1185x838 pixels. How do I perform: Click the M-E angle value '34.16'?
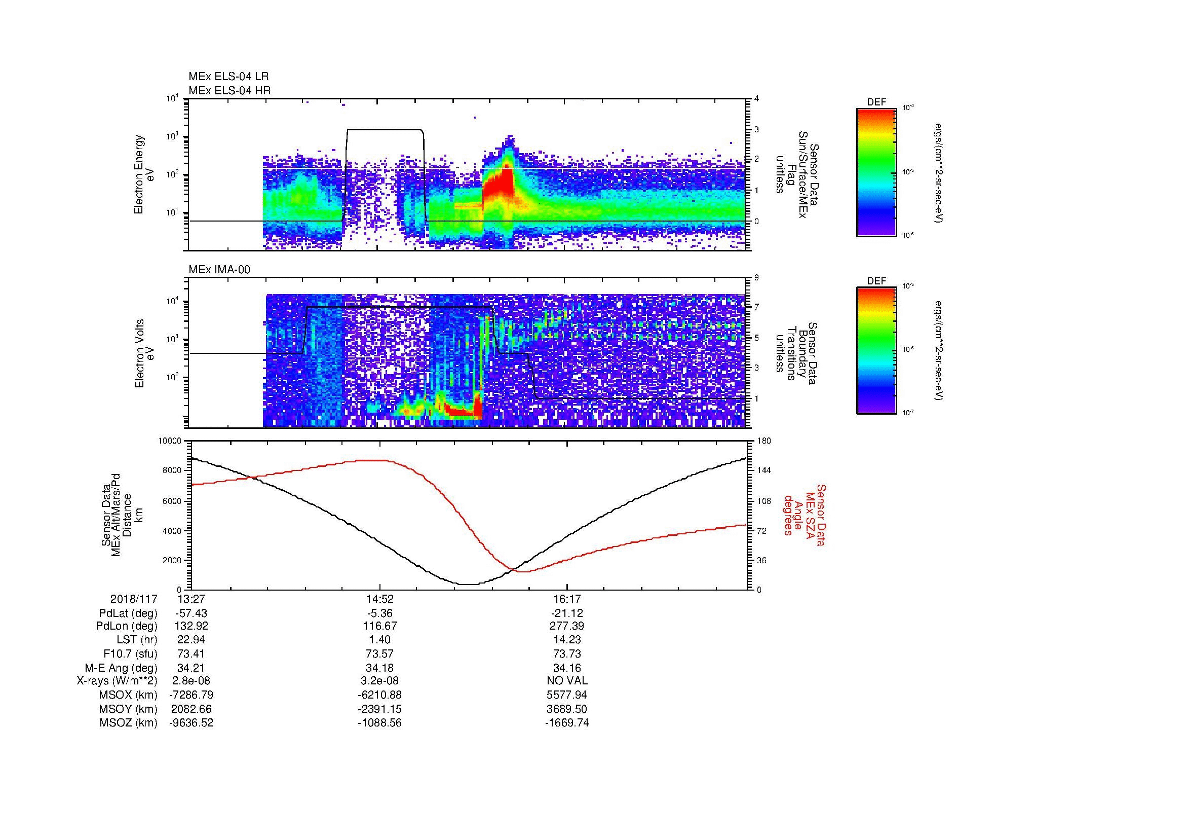[567, 668]
